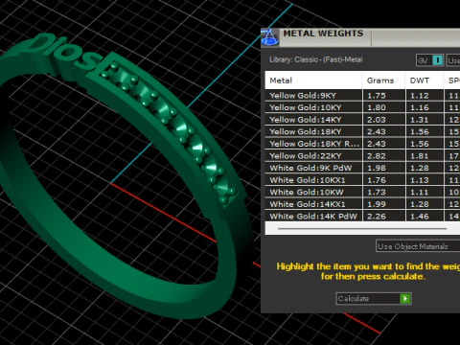460x345 pixels.
Task: Click the Use Object Materials button
Action: click(x=418, y=246)
